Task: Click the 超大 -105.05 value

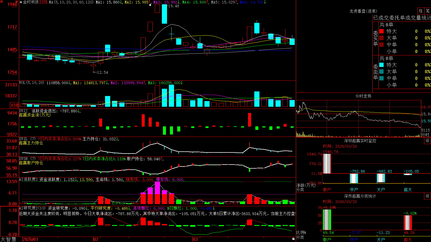Action: (x=411, y=171)
